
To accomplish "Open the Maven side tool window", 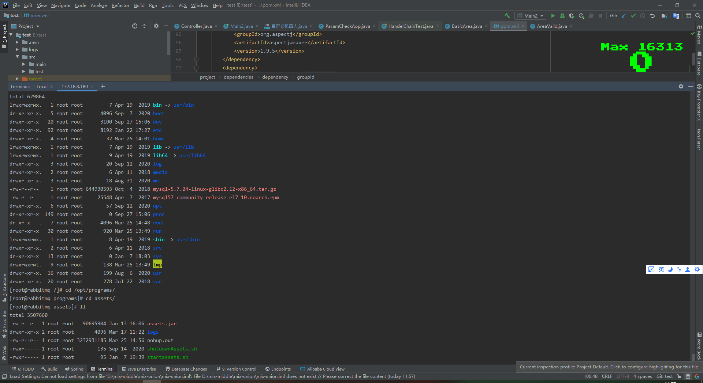I will pos(699,34).
